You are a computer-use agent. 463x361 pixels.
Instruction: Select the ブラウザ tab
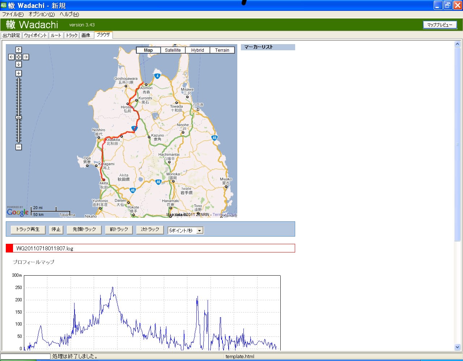103,35
